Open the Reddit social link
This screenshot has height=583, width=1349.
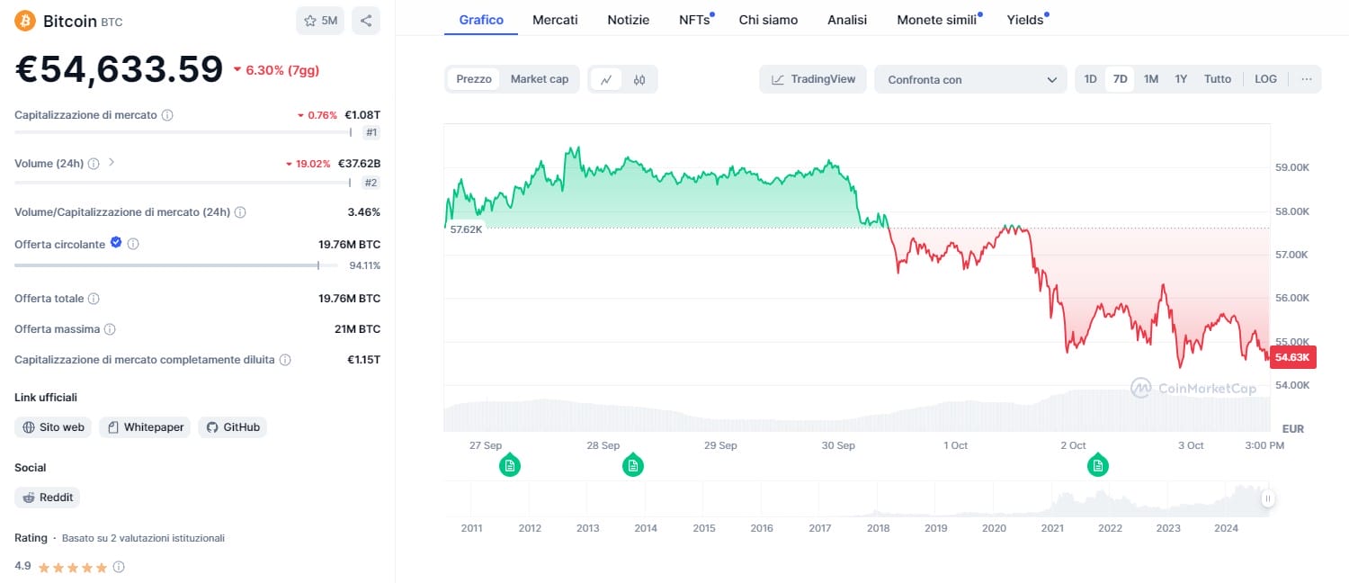click(x=48, y=498)
